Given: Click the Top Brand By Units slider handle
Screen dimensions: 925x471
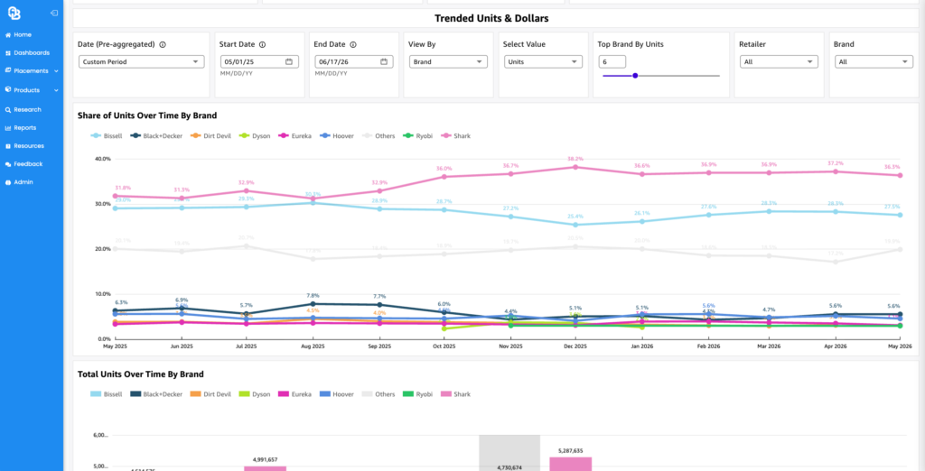Looking at the screenshot, I should pos(635,76).
